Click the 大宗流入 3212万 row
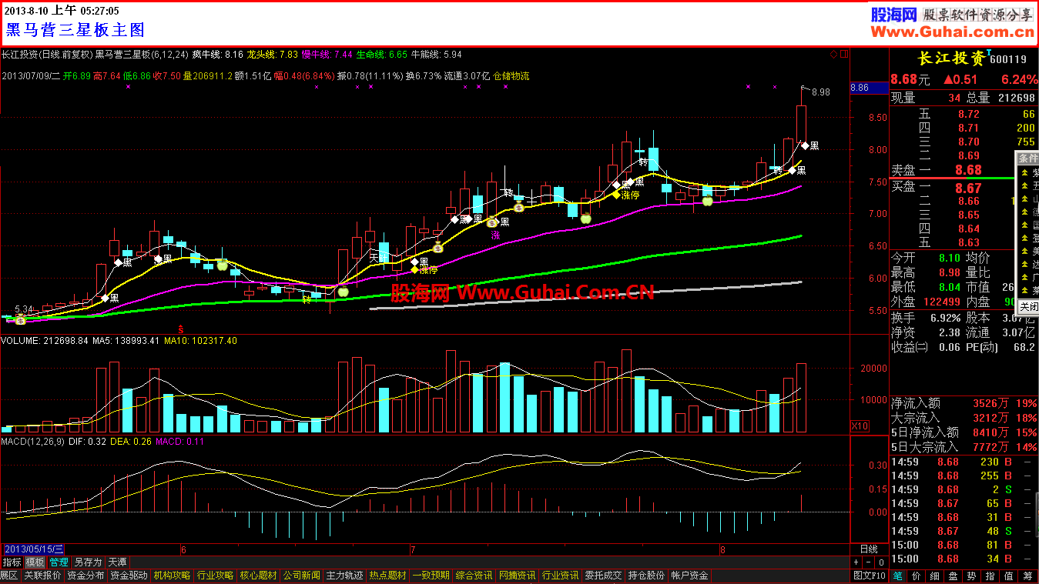The image size is (1039, 584). (x=964, y=418)
